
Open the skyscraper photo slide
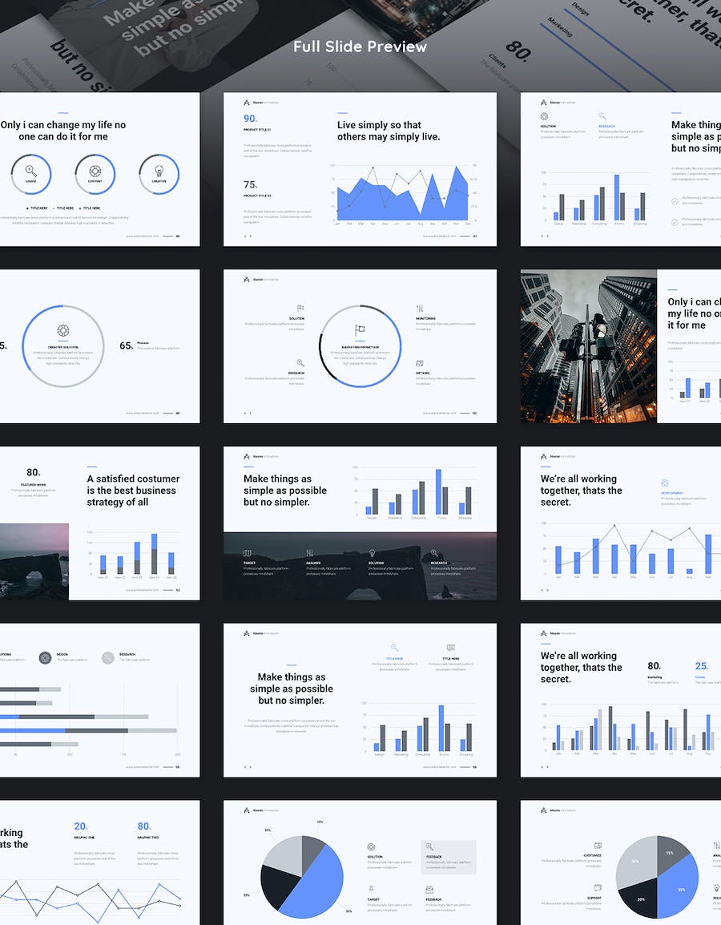(589, 345)
